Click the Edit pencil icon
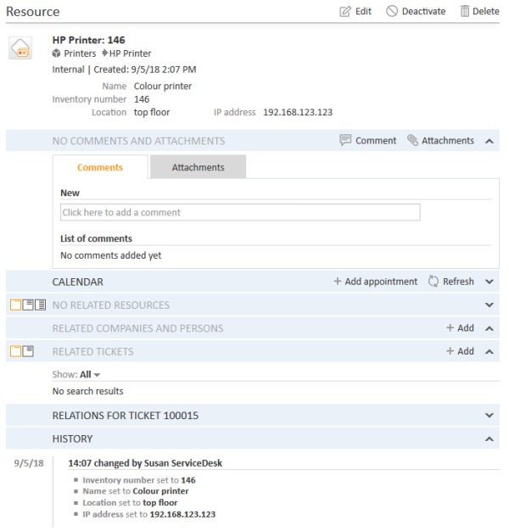 [x=345, y=12]
